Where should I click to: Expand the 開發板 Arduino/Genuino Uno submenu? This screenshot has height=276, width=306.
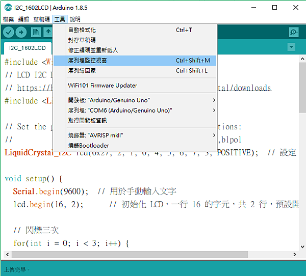pyautogui.click(x=135, y=100)
